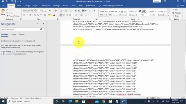This screenshot has width=186, height=104.
Task: Open the PDFelement tab
Action: [x=90, y=6]
